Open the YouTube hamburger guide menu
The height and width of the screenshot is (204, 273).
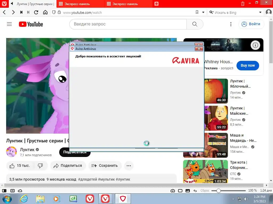[9, 24]
